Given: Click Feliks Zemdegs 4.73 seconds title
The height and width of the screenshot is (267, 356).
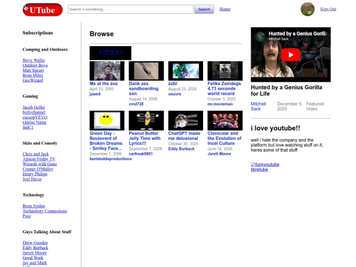Looking at the screenshot, I should [224, 88].
